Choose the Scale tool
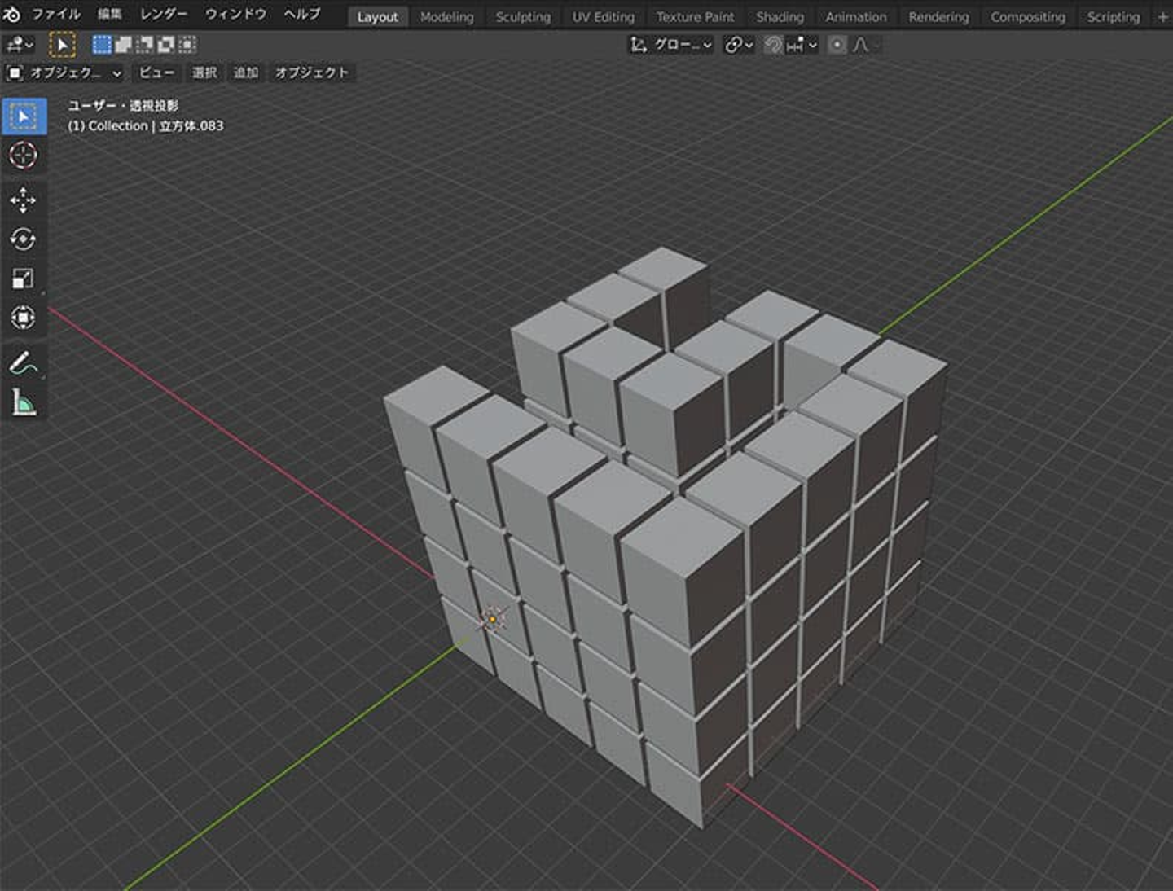 click(x=23, y=279)
